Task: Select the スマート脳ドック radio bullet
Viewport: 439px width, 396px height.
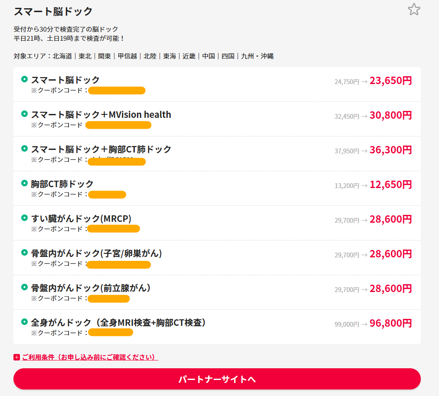Action: tap(24, 79)
